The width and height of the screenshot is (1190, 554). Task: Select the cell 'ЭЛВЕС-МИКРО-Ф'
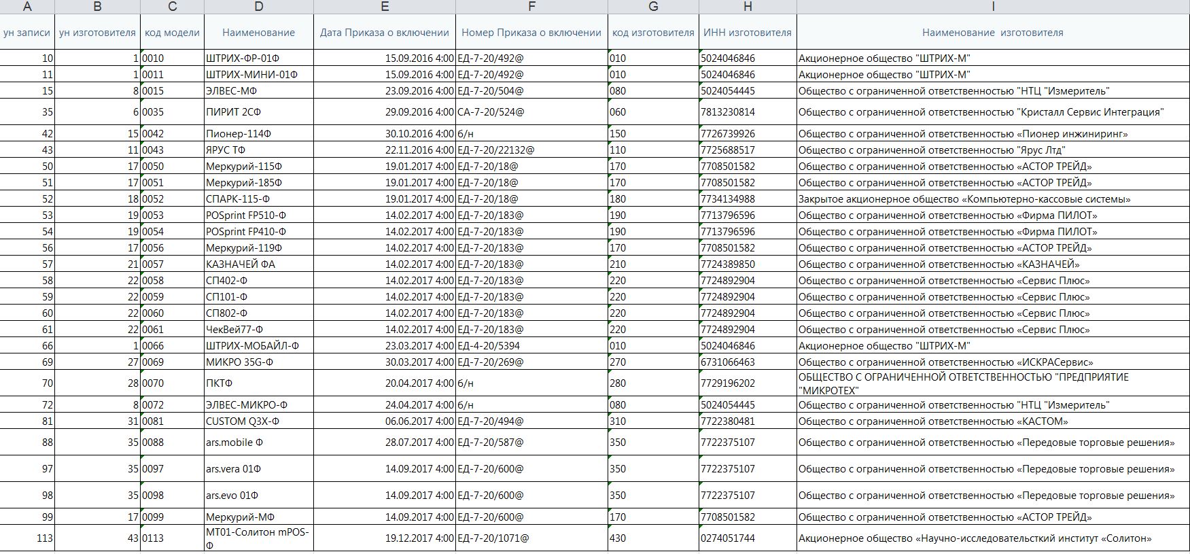click(x=259, y=404)
